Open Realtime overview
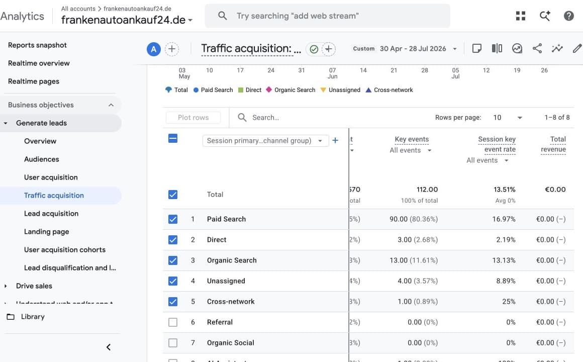Screen dimensions: 583x362 tap(39, 63)
